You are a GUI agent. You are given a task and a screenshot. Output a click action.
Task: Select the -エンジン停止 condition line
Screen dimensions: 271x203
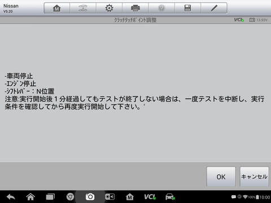[20, 83]
